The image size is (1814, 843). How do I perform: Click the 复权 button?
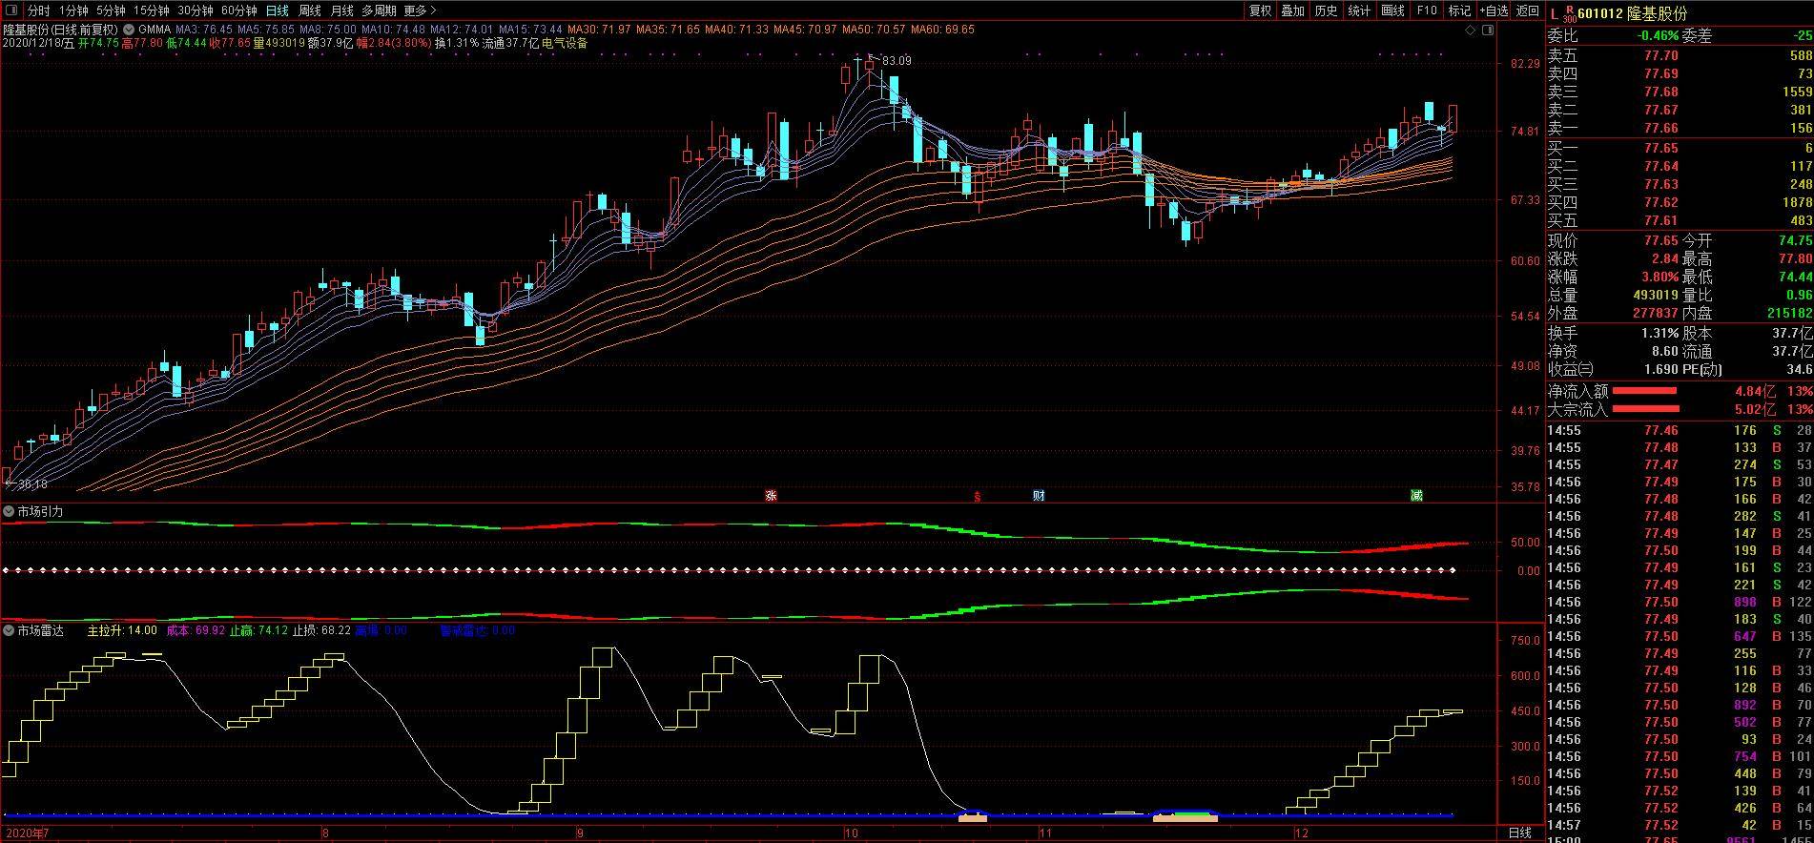(x=1260, y=10)
